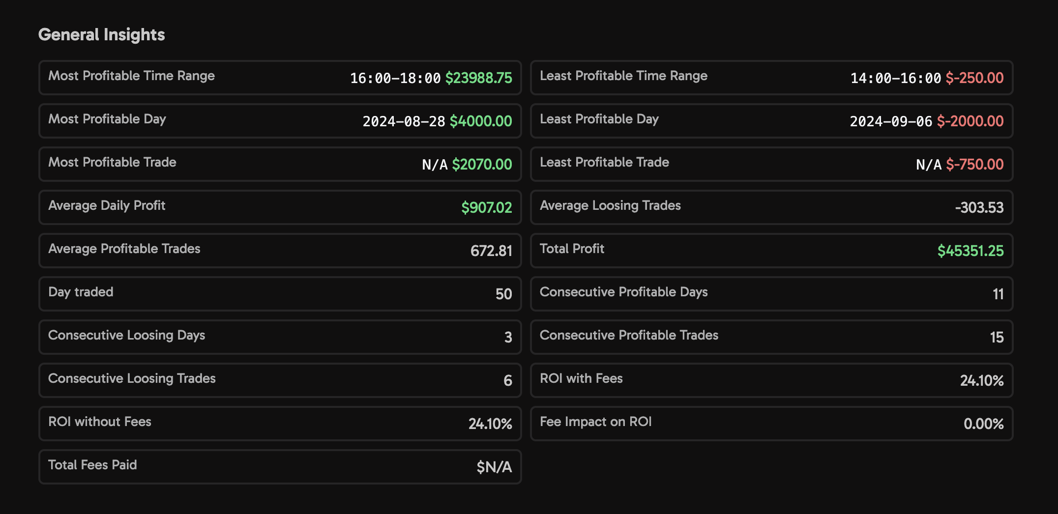
Task: Click the $4000.00 green amount
Action: tap(481, 121)
